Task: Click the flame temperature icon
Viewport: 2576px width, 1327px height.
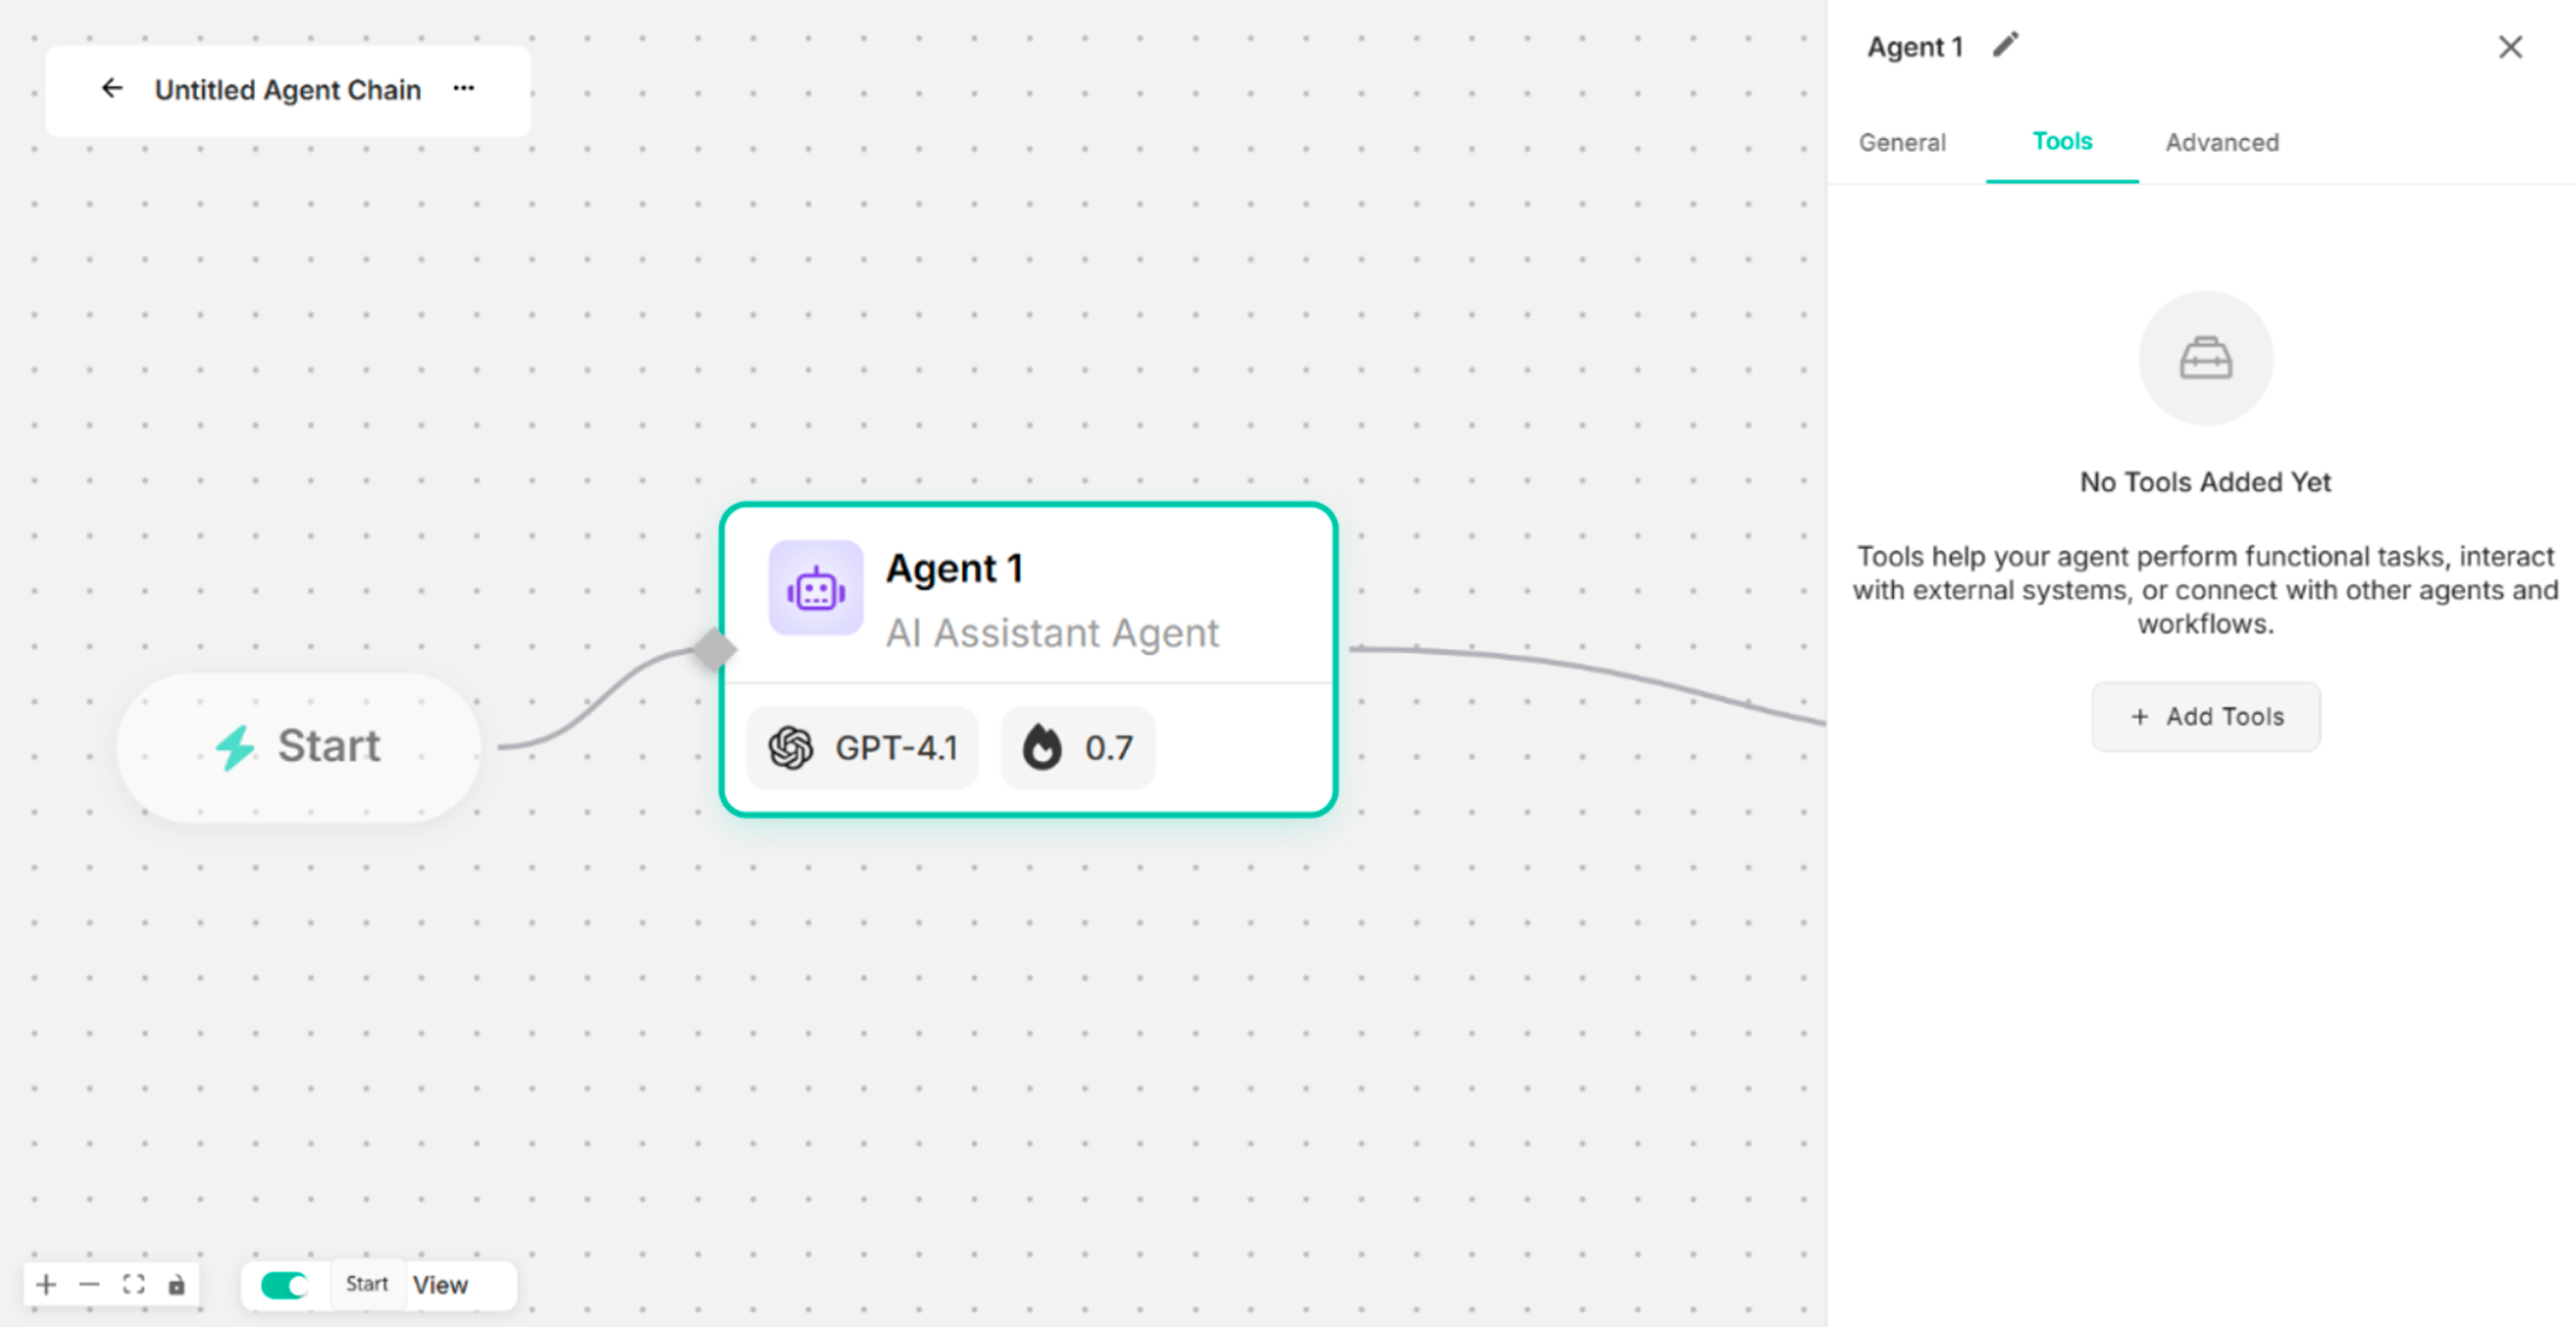Action: [1042, 748]
